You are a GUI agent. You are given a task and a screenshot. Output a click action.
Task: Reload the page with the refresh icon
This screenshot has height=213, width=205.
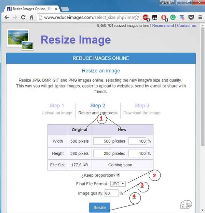[x=23, y=17]
